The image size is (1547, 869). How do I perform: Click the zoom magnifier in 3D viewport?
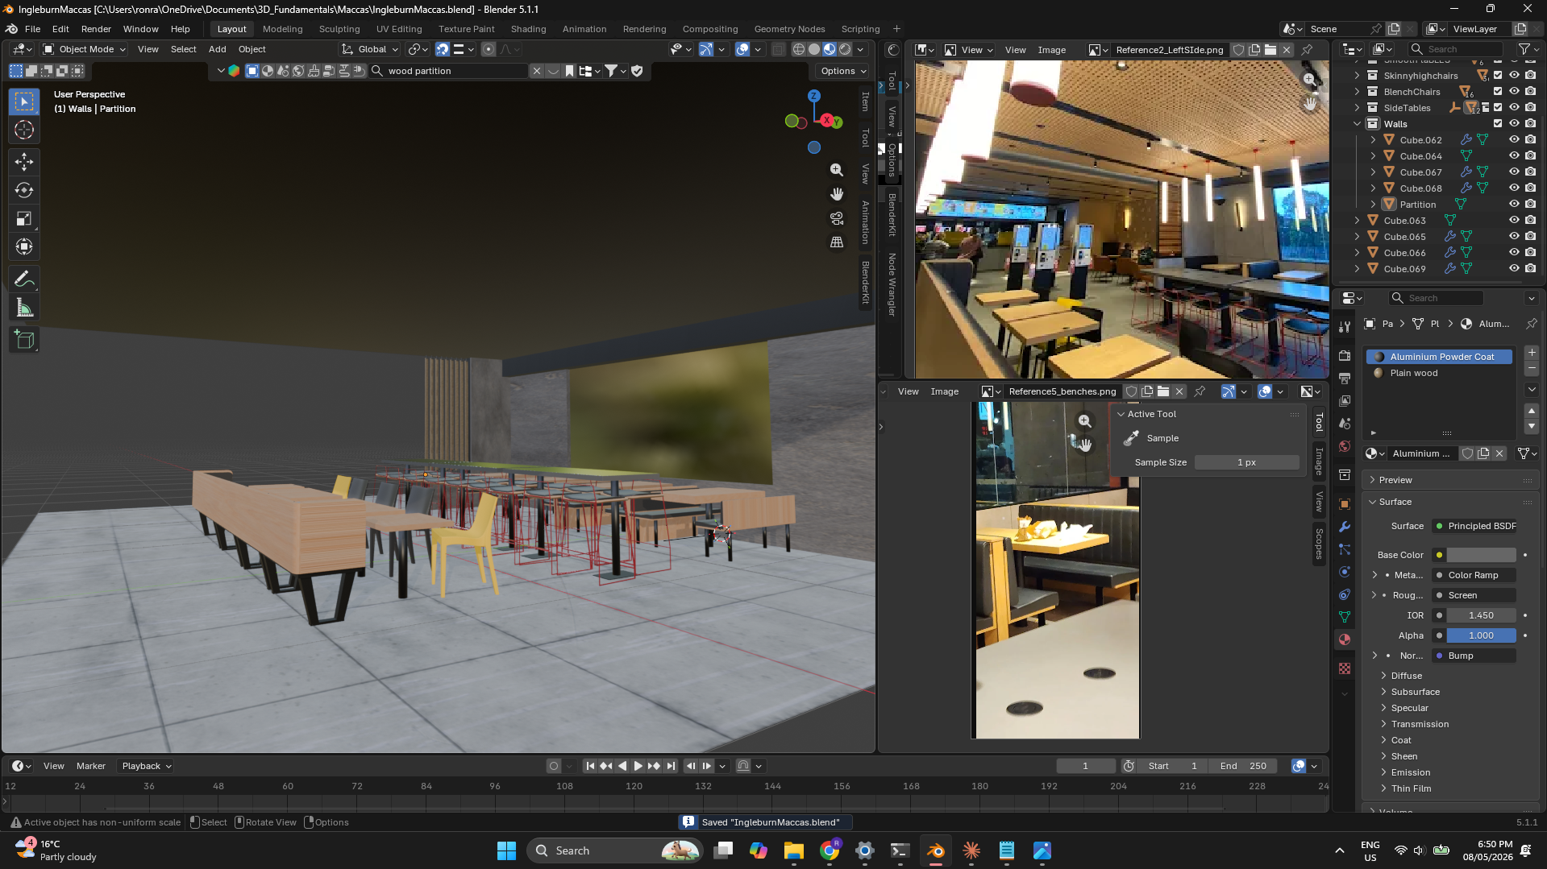pyautogui.click(x=837, y=170)
